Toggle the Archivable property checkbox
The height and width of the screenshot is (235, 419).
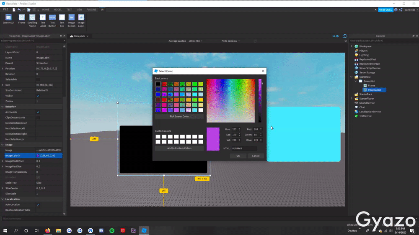point(38,112)
